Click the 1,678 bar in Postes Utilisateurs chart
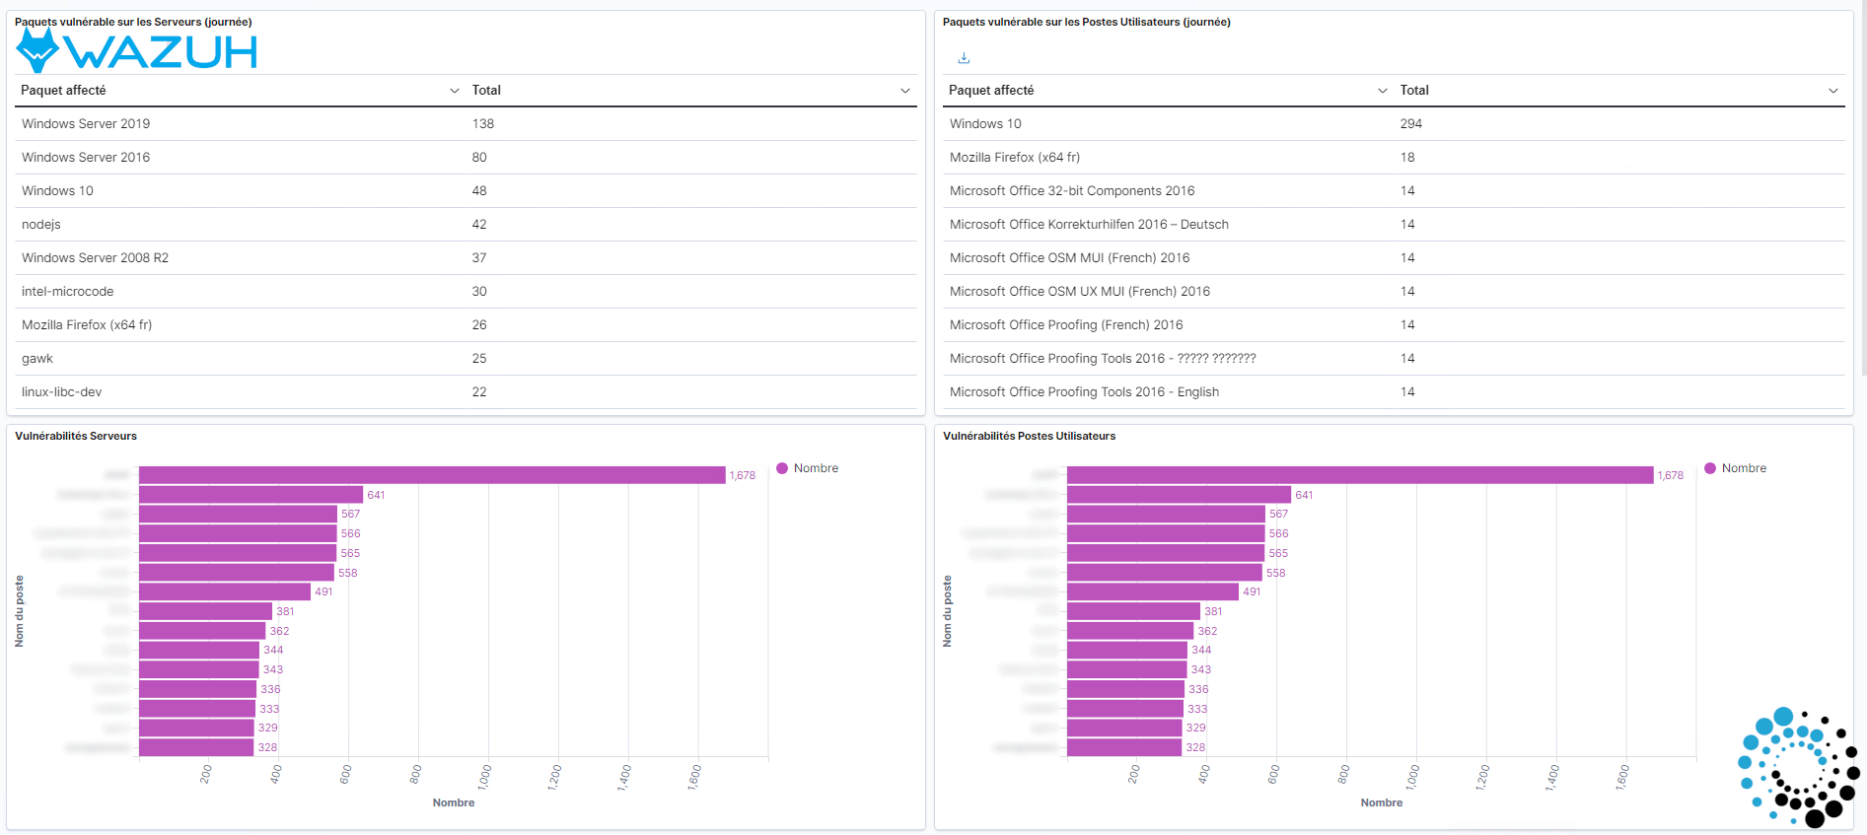This screenshot has width=1867, height=835. point(1360,475)
